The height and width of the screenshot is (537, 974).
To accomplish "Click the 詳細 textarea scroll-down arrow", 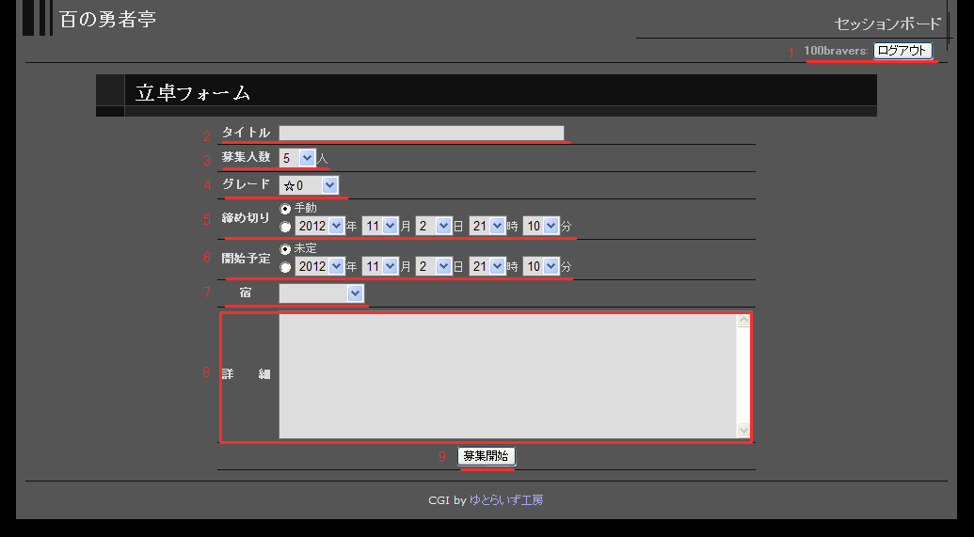I will [743, 430].
